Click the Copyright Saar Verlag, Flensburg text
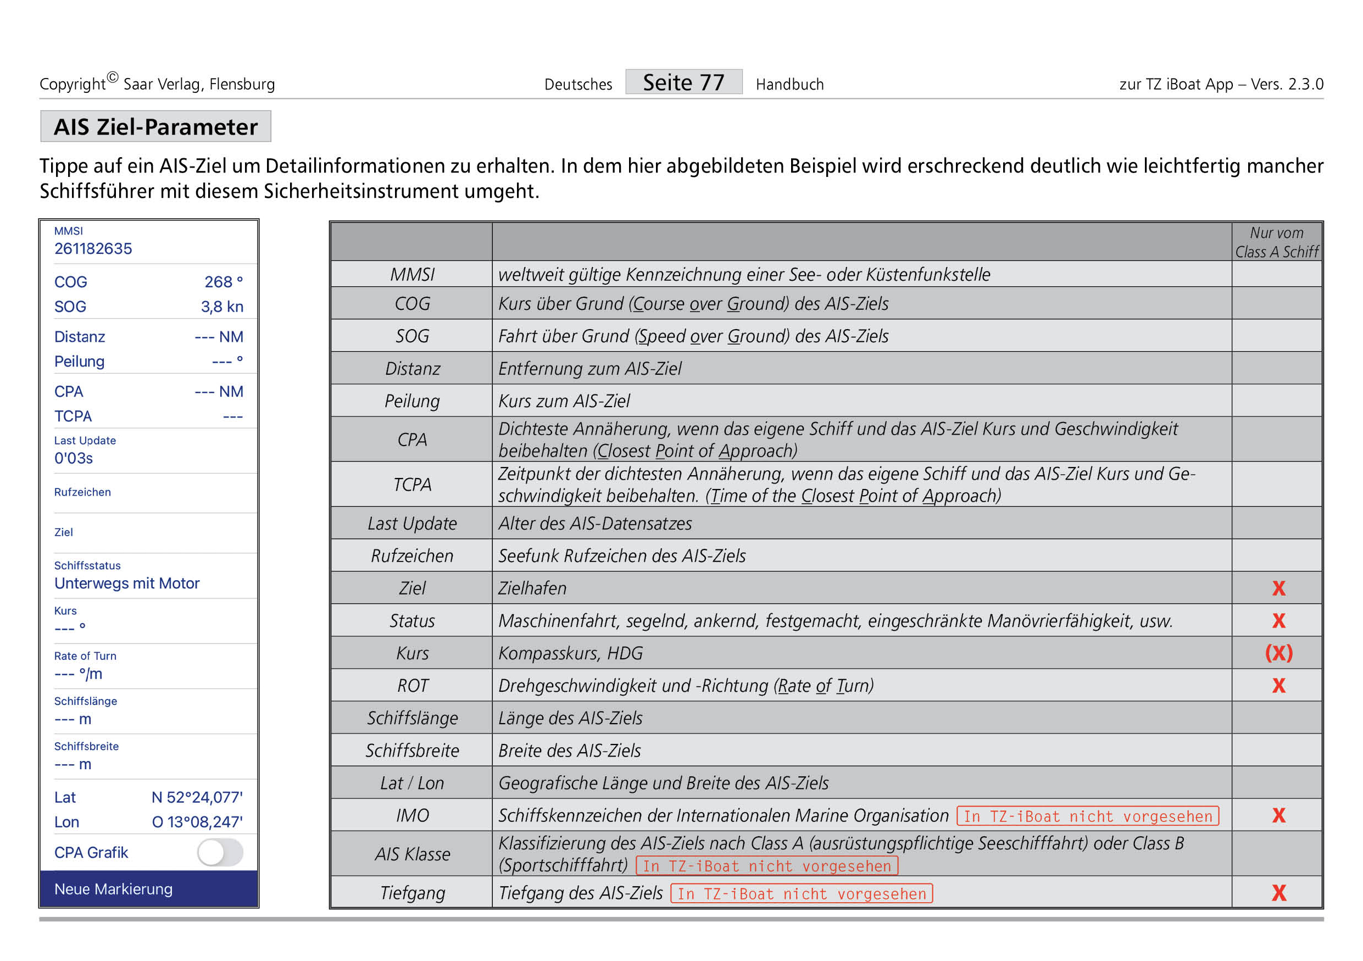Image resolution: width=1363 pixels, height=961 pixels. click(x=157, y=82)
